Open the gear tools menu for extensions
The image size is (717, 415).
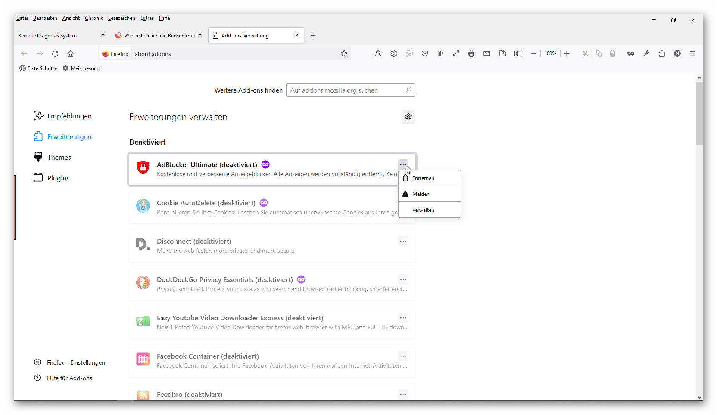coord(408,117)
